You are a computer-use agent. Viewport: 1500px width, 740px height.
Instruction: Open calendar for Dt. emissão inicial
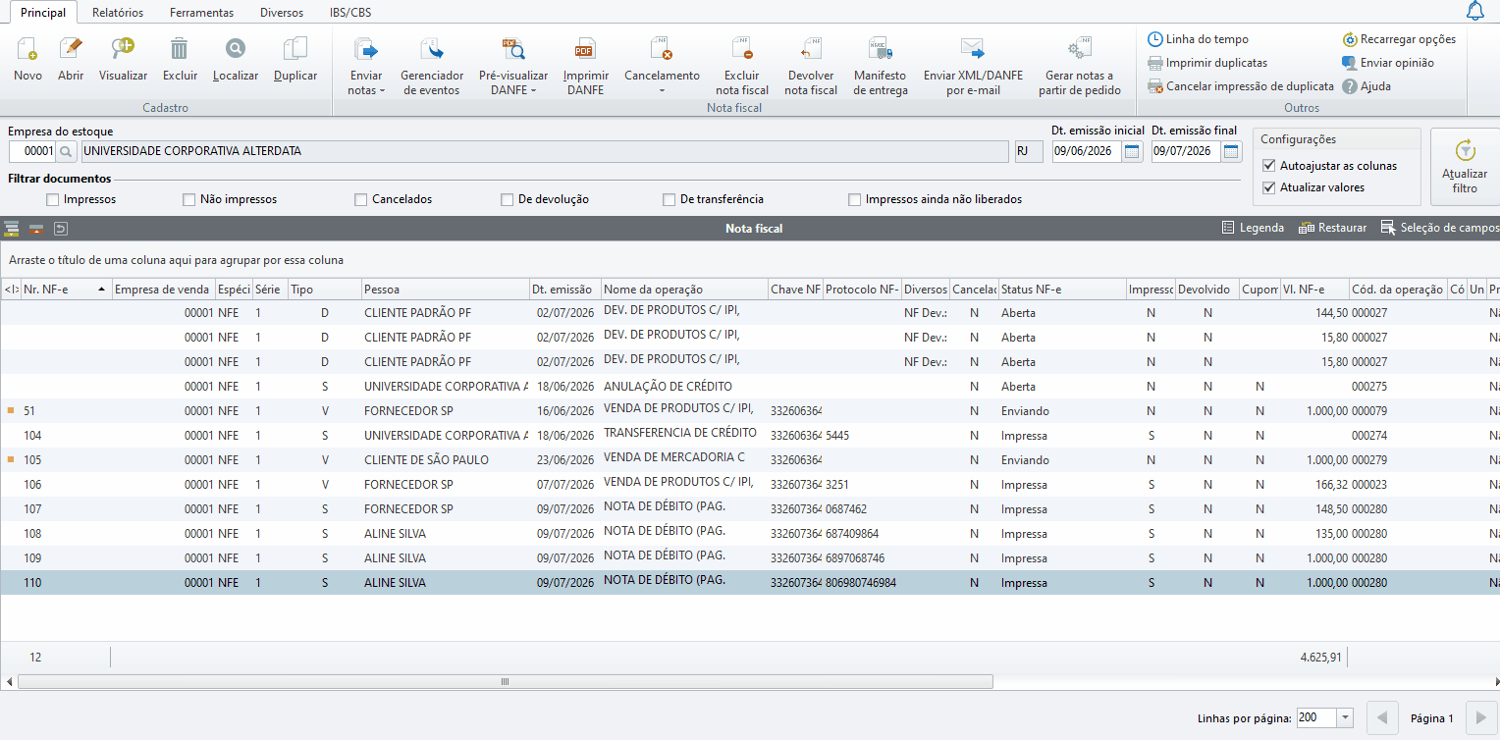(x=1132, y=151)
